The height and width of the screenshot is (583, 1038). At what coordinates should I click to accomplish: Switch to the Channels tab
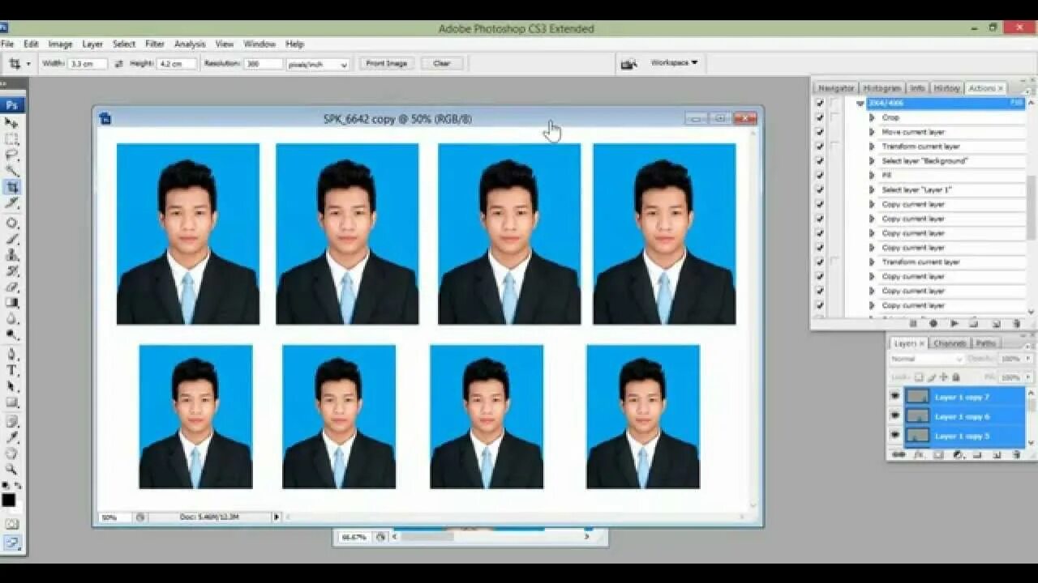point(950,343)
